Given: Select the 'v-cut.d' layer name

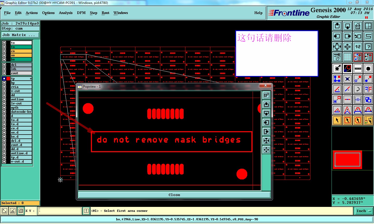Looking at the screenshot, I should click(x=21, y=162).
